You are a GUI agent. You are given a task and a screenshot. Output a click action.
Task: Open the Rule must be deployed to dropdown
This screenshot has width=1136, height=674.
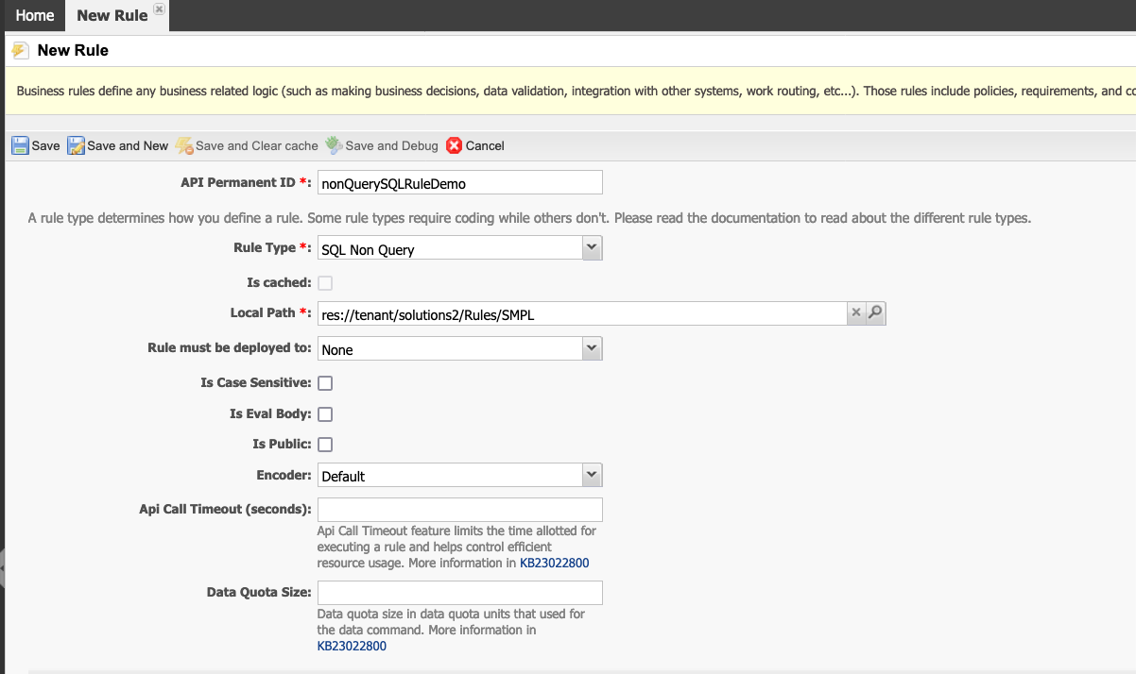(x=592, y=348)
